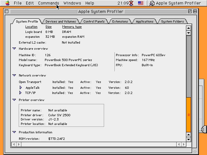This screenshot has width=207, height=155.
Task: Click the horizontal scrollbar track
Action: [99, 144]
